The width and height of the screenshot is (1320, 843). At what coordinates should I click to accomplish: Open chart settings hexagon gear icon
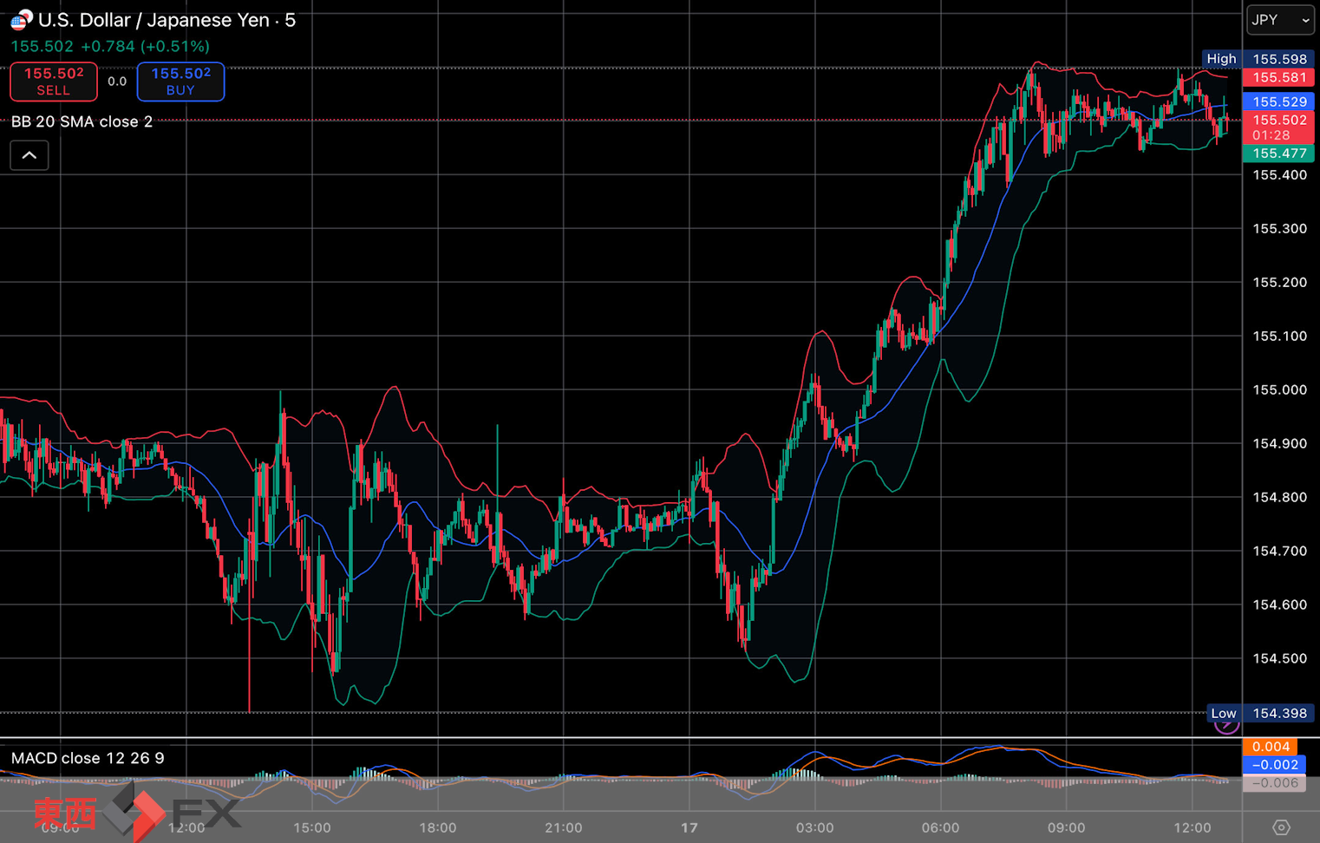click(1280, 827)
